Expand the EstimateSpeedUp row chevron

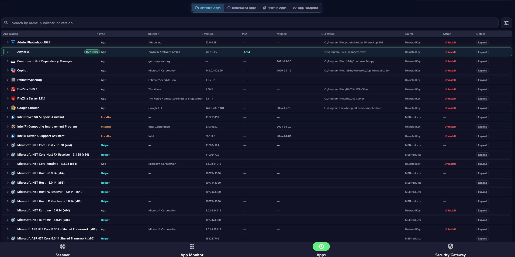point(8,80)
